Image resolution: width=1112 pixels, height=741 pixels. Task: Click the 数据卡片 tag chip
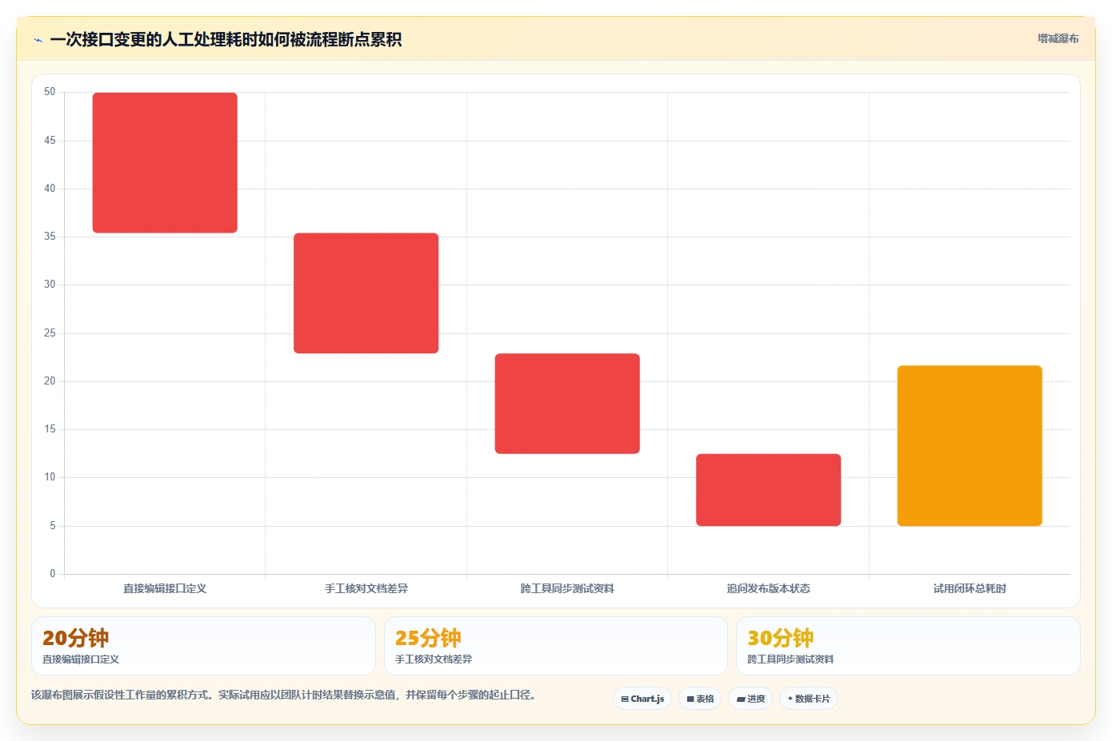(x=809, y=699)
